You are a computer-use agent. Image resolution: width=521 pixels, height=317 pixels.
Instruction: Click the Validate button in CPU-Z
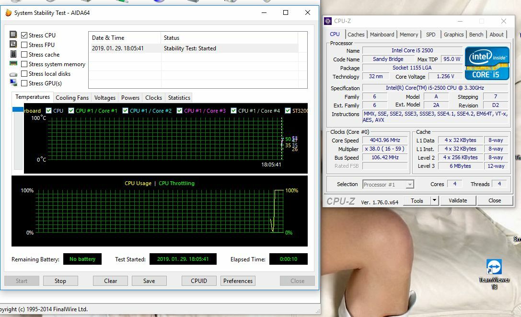(x=458, y=200)
